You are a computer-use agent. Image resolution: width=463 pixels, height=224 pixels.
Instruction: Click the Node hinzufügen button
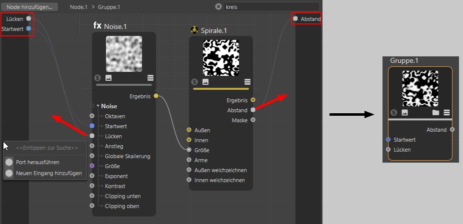click(29, 7)
